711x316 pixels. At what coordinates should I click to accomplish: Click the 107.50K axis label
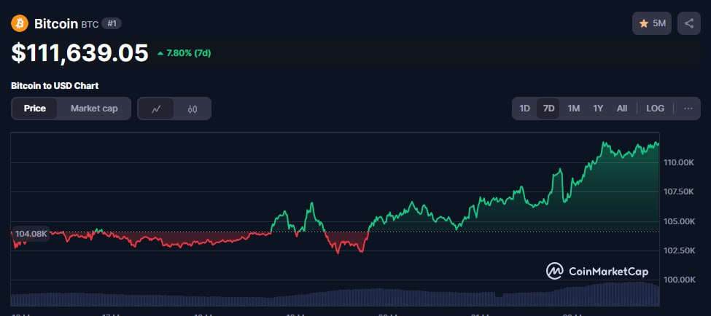coord(679,192)
